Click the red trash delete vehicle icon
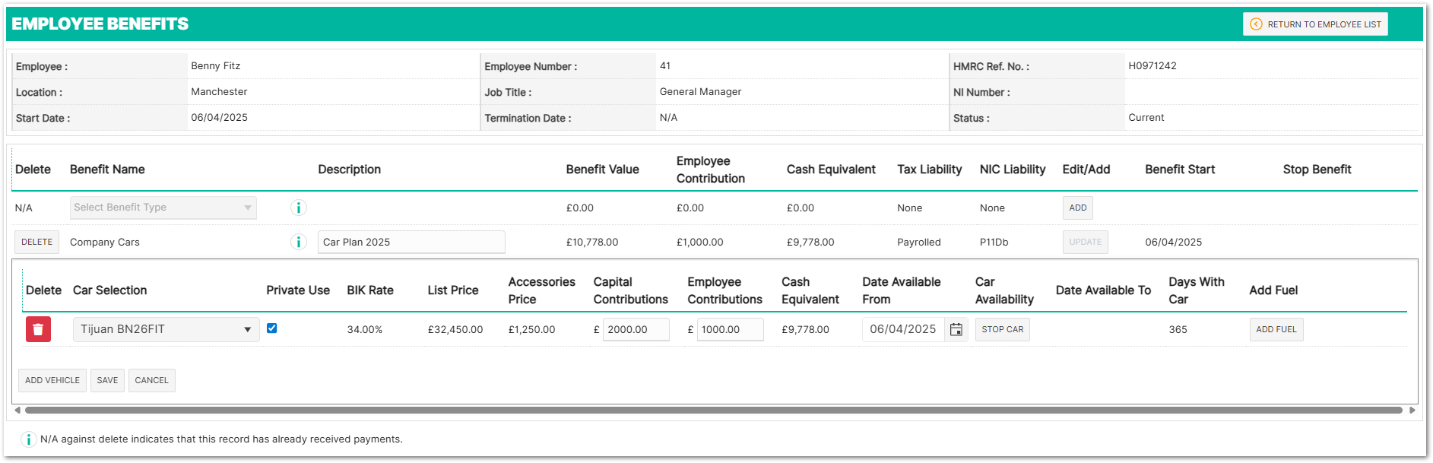This screenshot has width=1433, height=463. tap(38, 329)
